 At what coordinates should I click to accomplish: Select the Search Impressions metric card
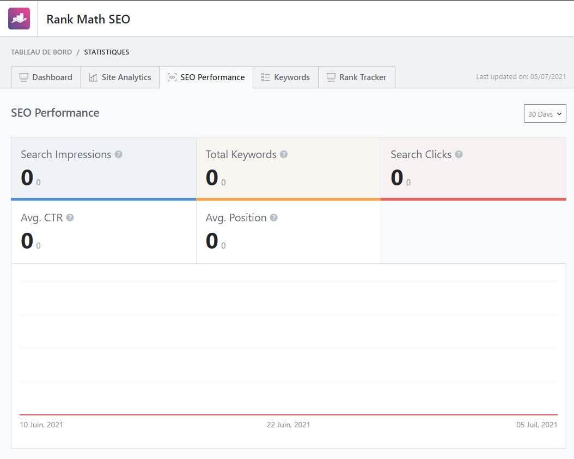pyautogui.click(x=103, y=168)
